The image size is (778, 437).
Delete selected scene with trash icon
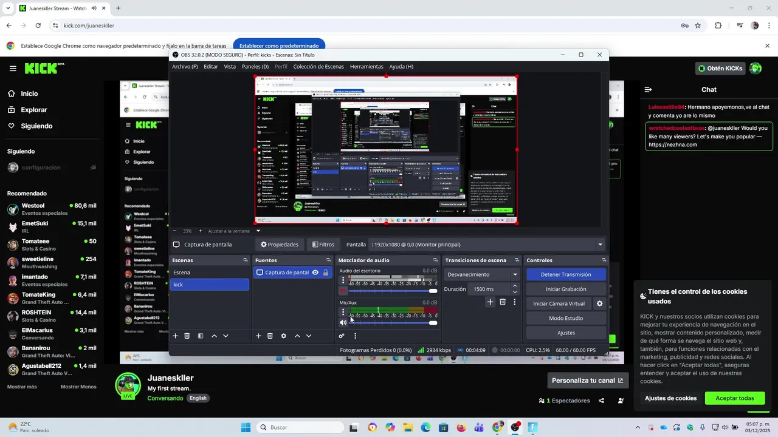(187, 336)
